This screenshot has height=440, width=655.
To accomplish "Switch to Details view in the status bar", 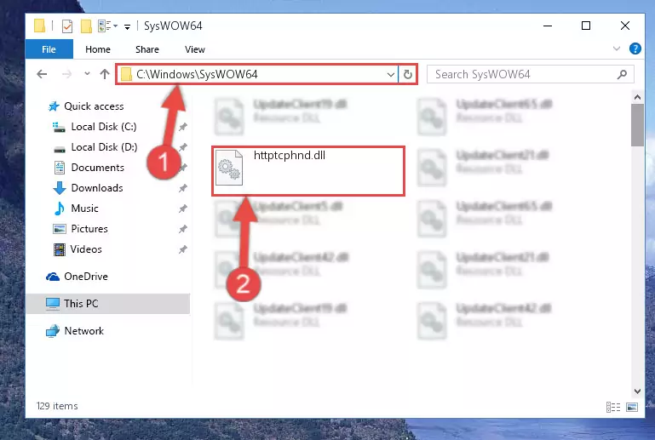I will pos(612,407).
